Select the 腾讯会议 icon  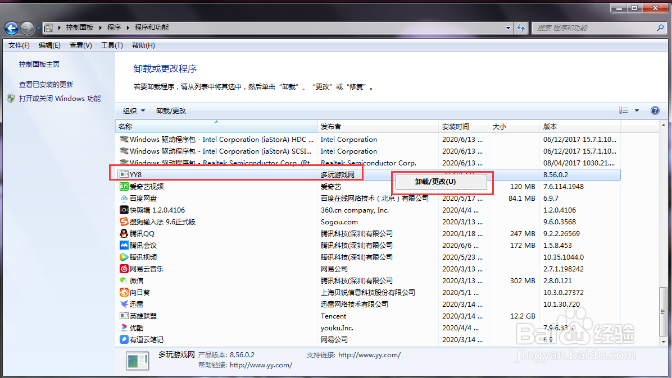pyautogui.click(x=124, y=246)
